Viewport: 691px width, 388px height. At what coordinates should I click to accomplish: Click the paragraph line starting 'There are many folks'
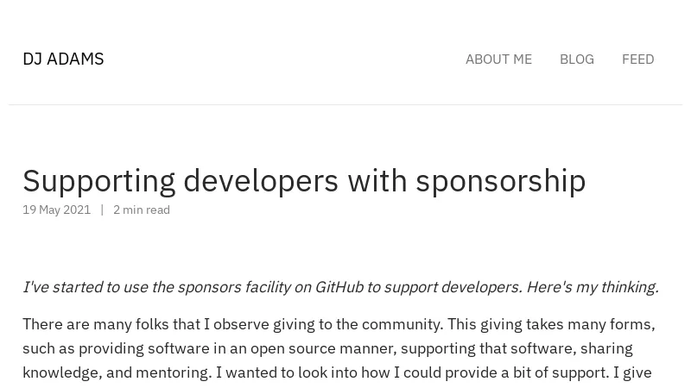[x=339, y=325]
